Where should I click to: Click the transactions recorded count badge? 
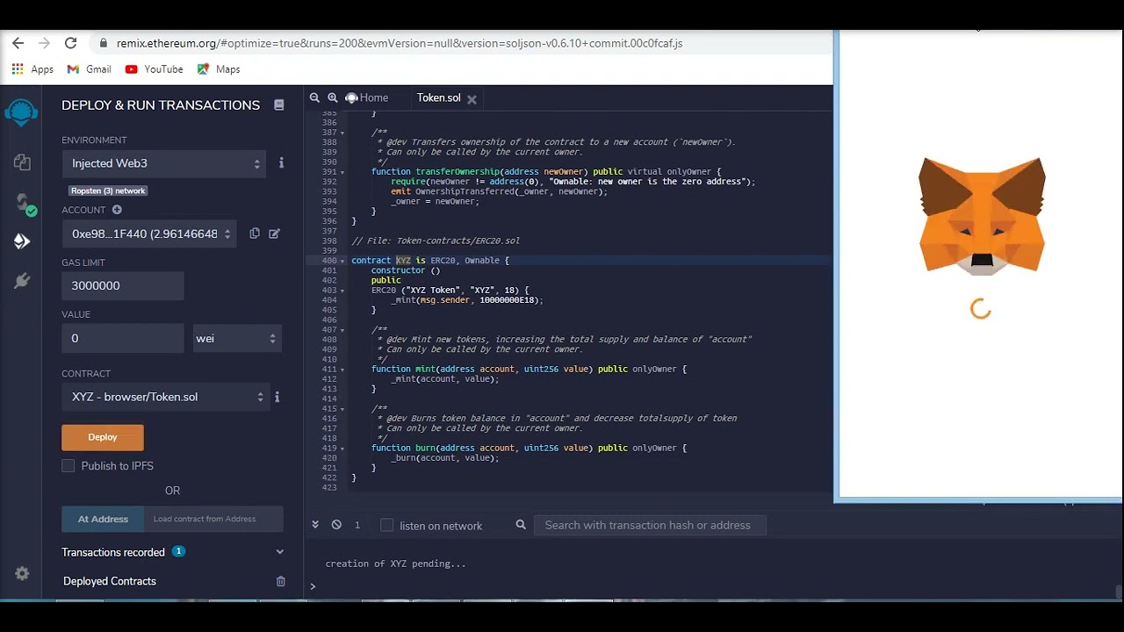(178, 551)
